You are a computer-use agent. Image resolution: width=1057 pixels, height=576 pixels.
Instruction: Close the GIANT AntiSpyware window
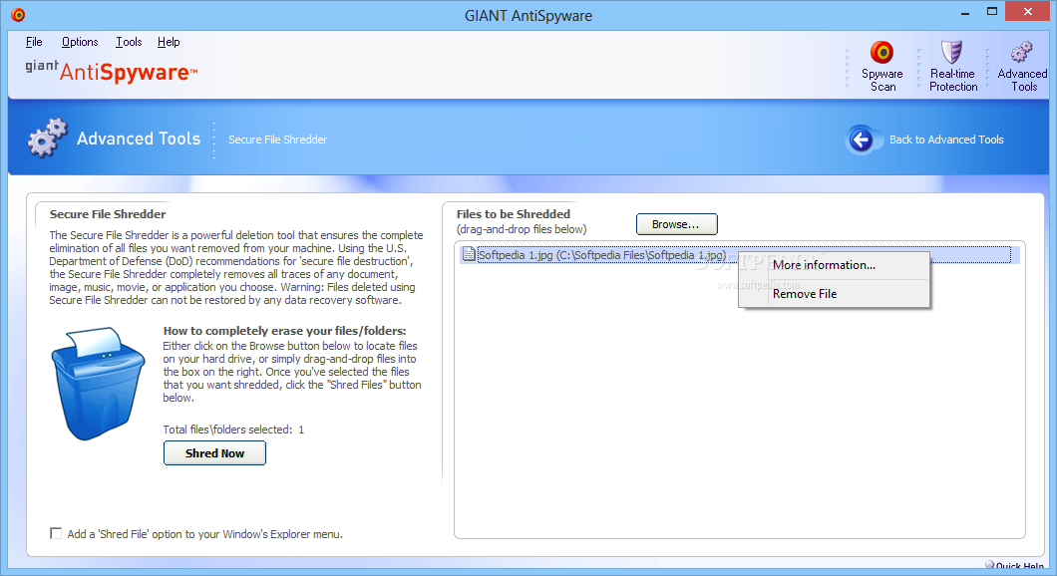click(1027, 11)
